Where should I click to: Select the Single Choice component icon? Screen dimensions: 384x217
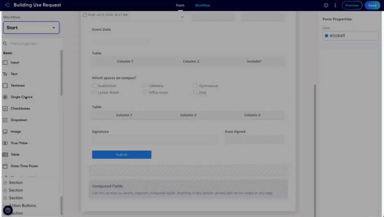pos(5,97)
